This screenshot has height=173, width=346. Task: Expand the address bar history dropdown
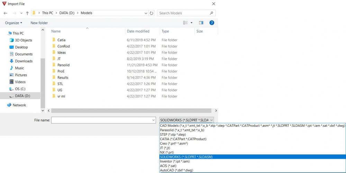point(146,13)
